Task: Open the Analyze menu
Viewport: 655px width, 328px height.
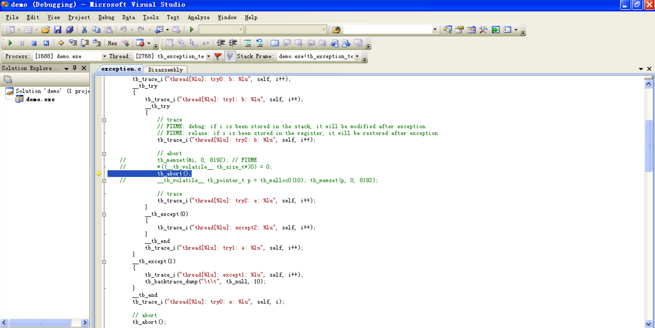Action: click(199, 17)
